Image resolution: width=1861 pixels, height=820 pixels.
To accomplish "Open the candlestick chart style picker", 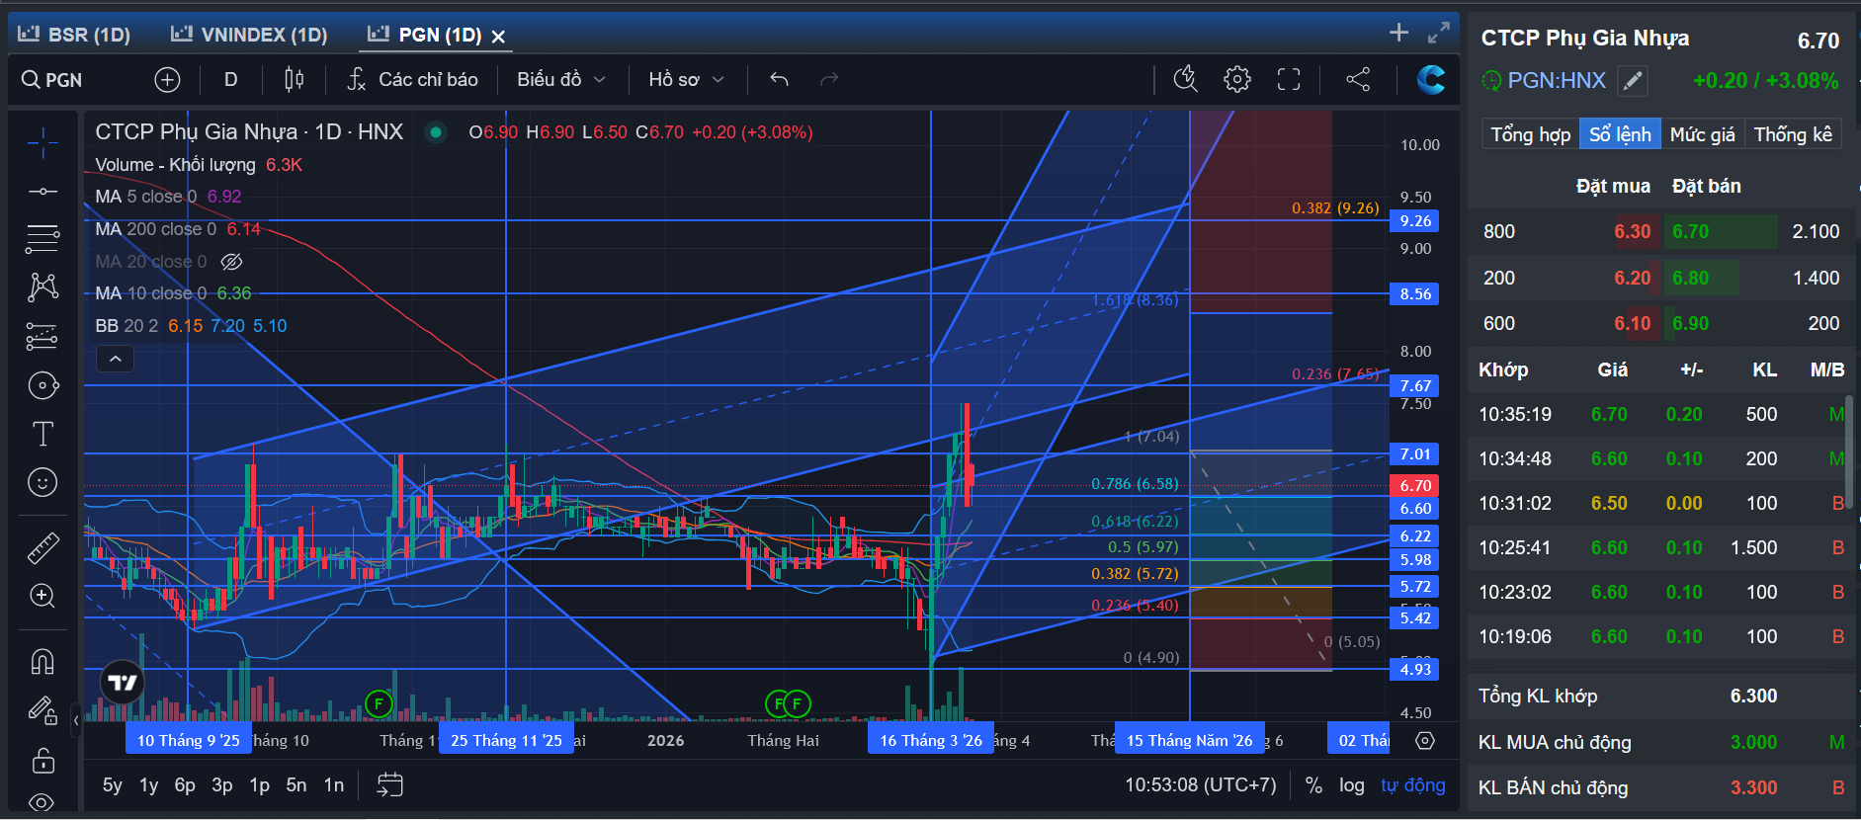I will point(294,80).
